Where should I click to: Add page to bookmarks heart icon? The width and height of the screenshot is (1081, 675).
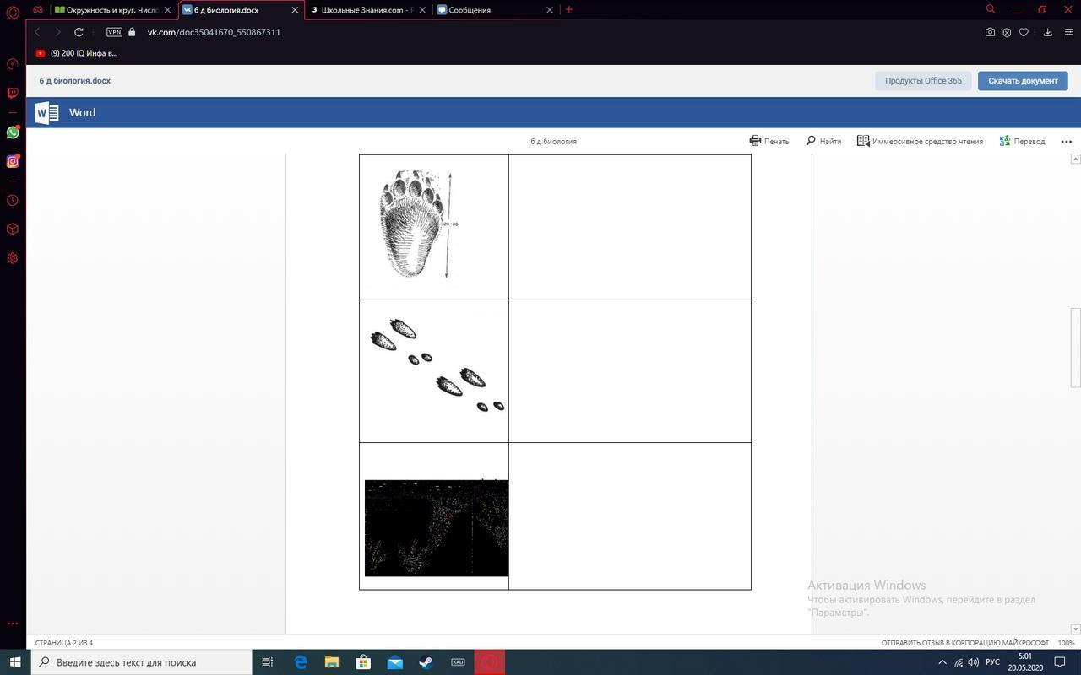coord(1024,32)
